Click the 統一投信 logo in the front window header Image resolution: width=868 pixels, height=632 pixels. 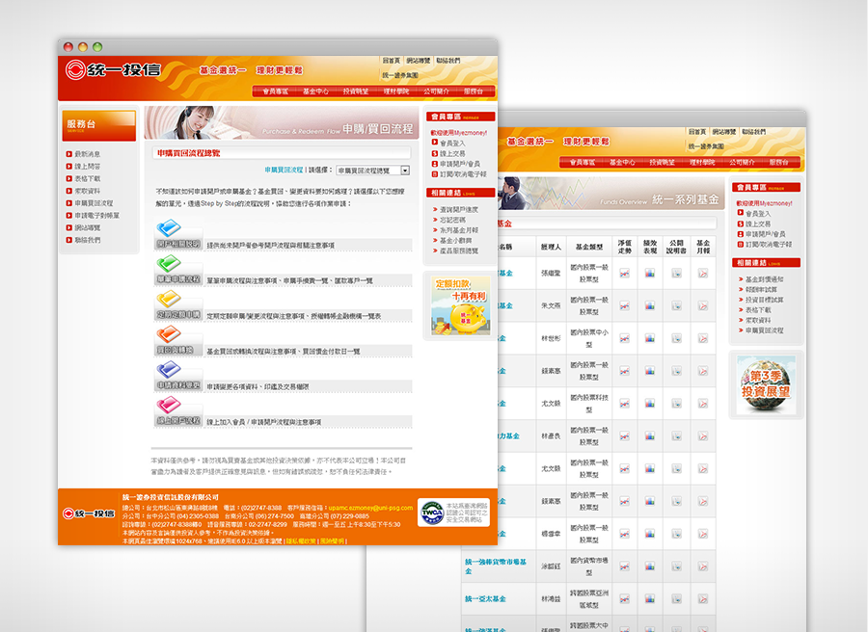[x=113, y=70]
